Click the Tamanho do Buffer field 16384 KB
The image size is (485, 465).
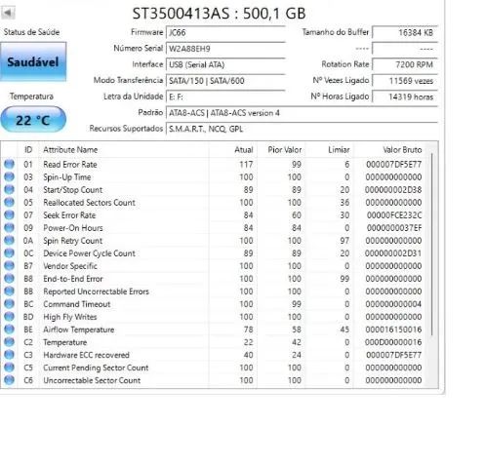point(405,32)
